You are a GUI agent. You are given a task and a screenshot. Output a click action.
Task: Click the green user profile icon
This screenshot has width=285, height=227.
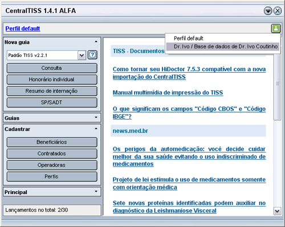(276, 28)
